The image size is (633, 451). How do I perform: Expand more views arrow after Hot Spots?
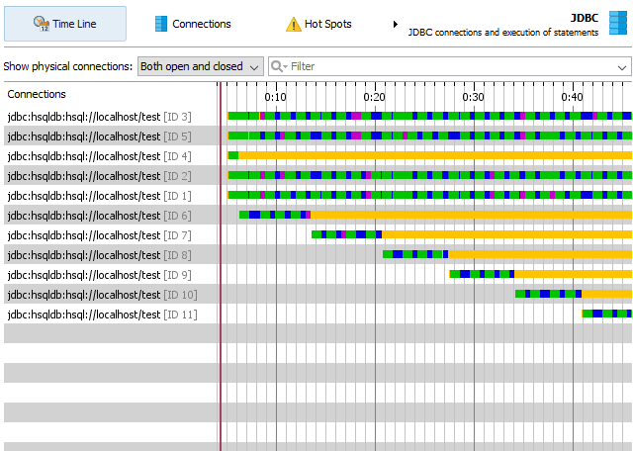pyautogui.click(x=395, y=24)
